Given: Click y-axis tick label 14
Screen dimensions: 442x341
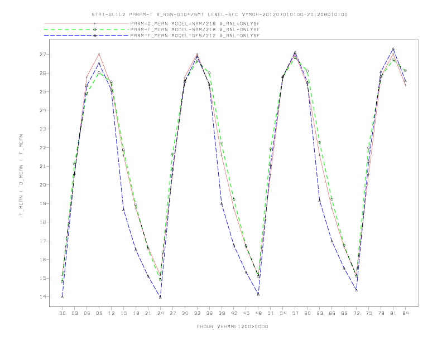Looking at the screenshot, I should click(x=43, y=297).
